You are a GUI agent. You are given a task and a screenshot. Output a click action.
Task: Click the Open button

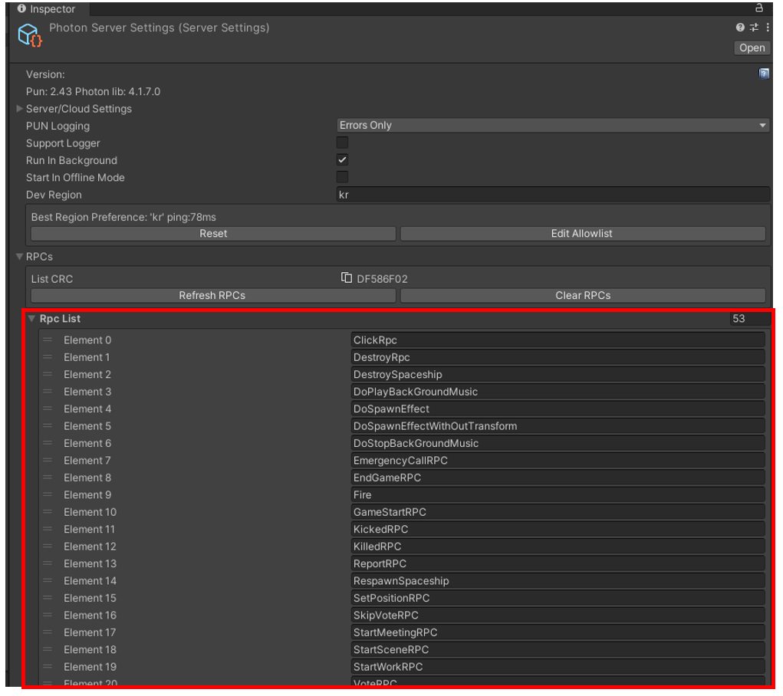pyautogui.click(x=752, y=48)
